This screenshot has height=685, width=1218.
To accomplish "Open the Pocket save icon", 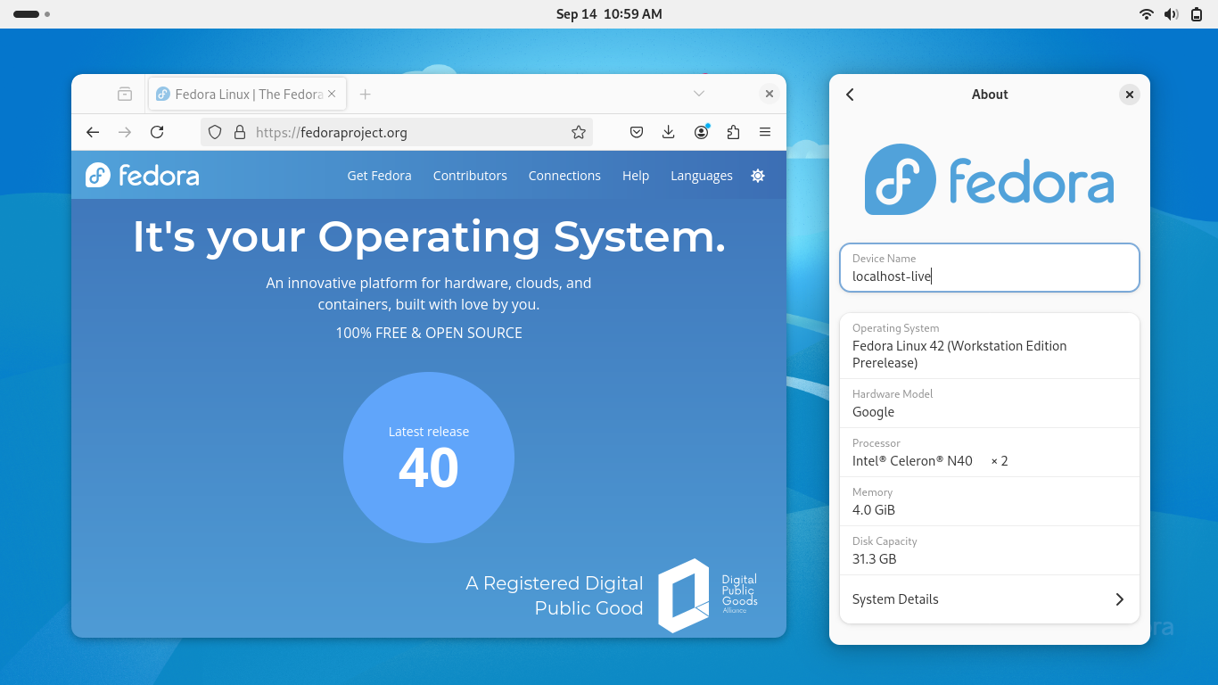I will (x=637, y=132).
